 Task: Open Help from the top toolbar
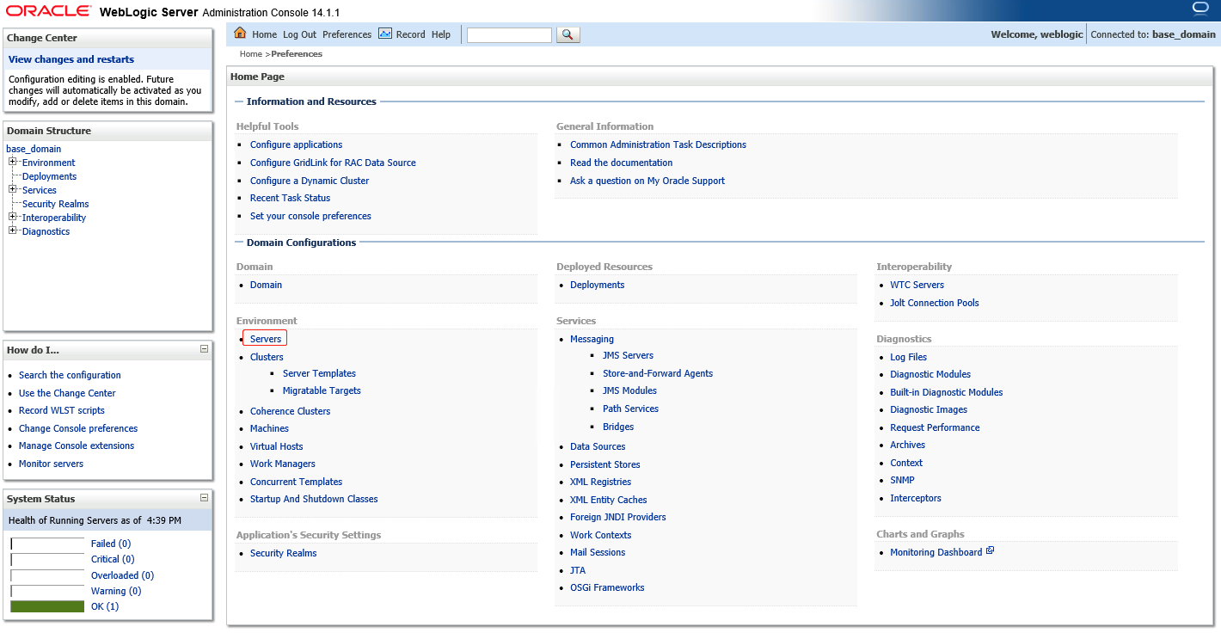441,34
